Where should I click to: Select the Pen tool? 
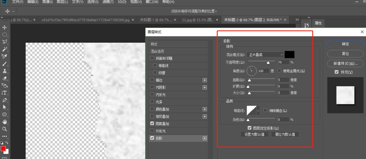click(x=4, y=100)
